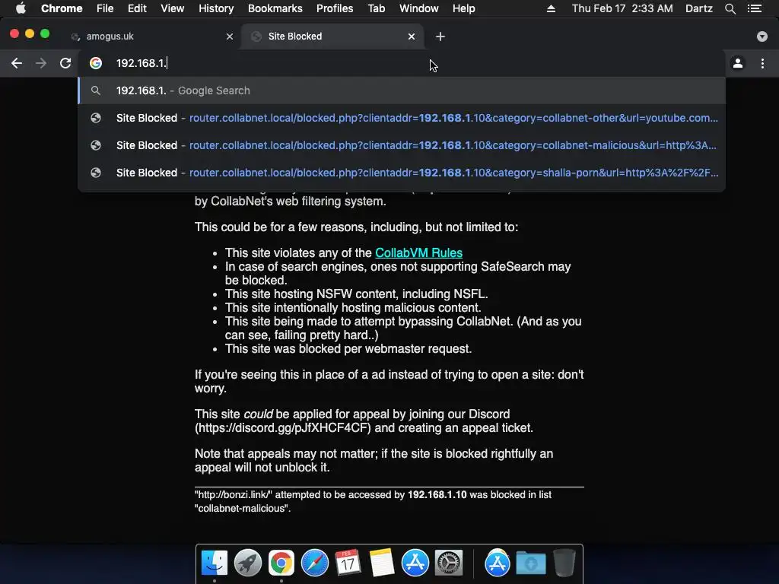Open the Chrome three-dot menu
This screenshot has height=584, width=779.
tap(762, 63)
